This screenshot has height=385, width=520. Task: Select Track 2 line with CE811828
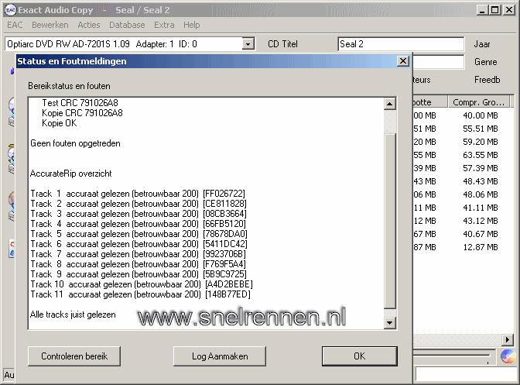[139, 204]
